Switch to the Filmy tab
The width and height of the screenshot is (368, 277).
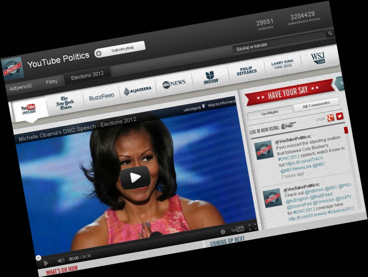52,82
